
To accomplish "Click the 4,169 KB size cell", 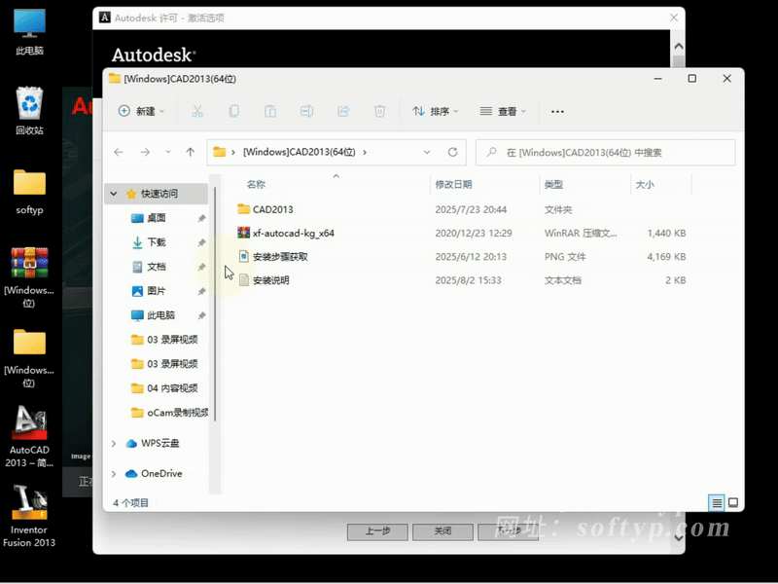I will (666, 256).
